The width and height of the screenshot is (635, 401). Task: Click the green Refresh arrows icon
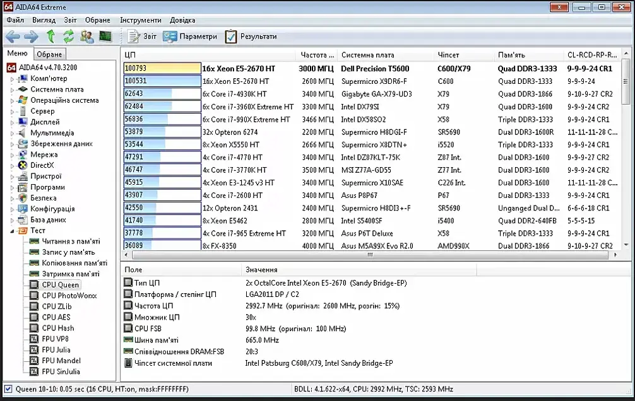click(x=68, y=36)
